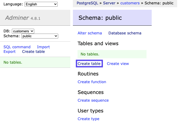Screen dimensions: 188x125
Task: Open the Language dropdown
Action: (41, 4)
